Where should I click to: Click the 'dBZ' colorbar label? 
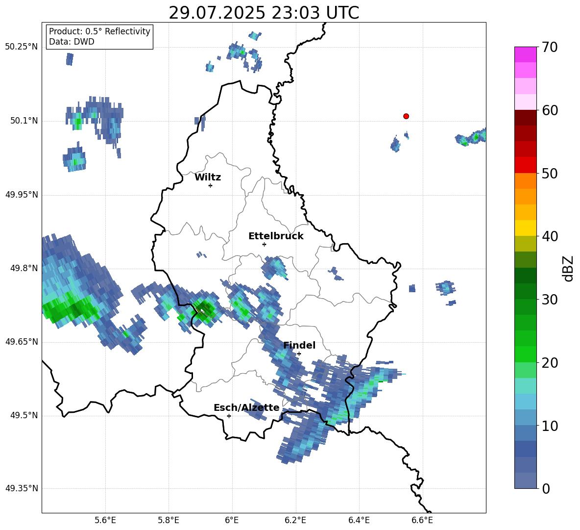point(568,268)
